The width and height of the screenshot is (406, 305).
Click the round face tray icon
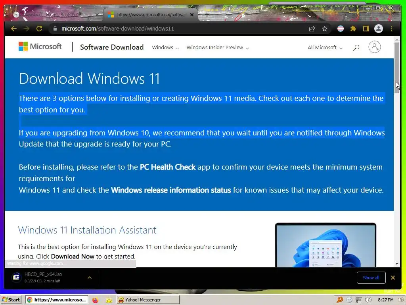pos(349,300)
